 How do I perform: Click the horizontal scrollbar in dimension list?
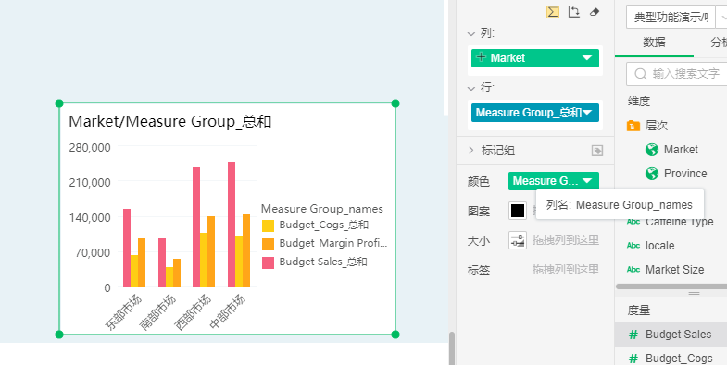coord(671,286)
